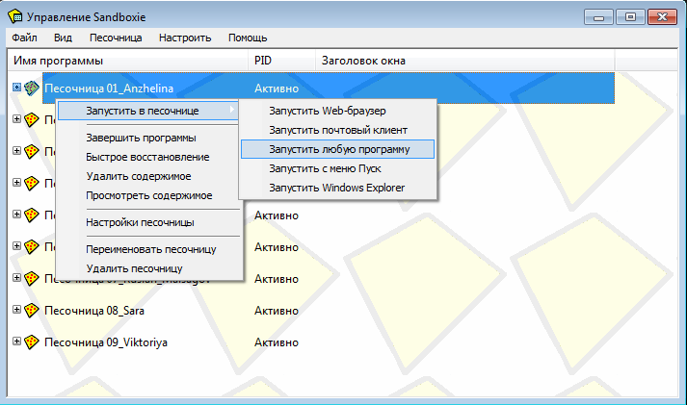The image size is (687, 405).
Task: Click the sandbox icon of the fifth sandbox row
Action: pos(32,215)
